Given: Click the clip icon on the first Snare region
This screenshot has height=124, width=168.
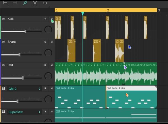Looking at the screenshot, I should click(x=70, y=42).
